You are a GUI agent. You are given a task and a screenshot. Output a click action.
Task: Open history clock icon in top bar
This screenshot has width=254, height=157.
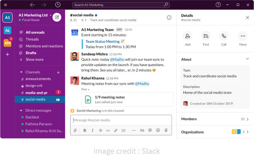pos(58,5)
